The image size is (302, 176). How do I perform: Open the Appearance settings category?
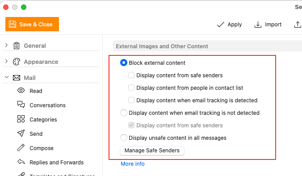tap(41, 62)
